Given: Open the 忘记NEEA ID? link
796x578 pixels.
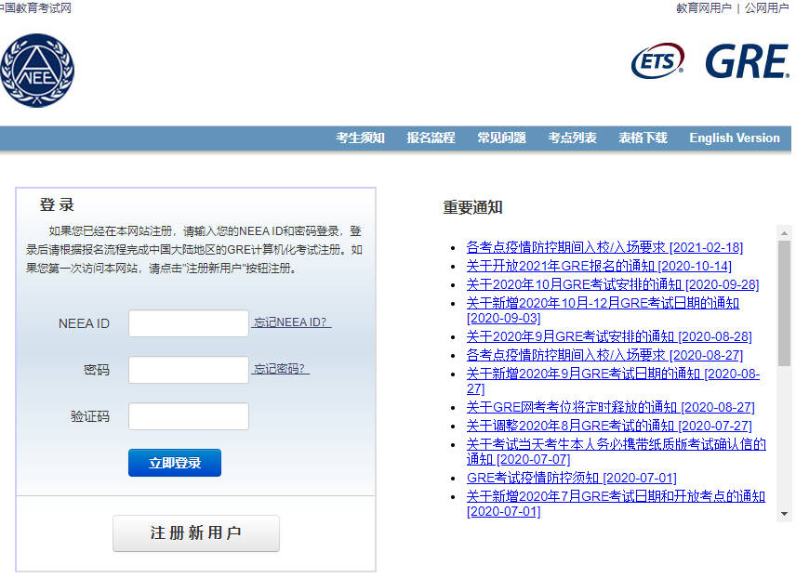Looking at the screenshot, I should coord(292,322).
